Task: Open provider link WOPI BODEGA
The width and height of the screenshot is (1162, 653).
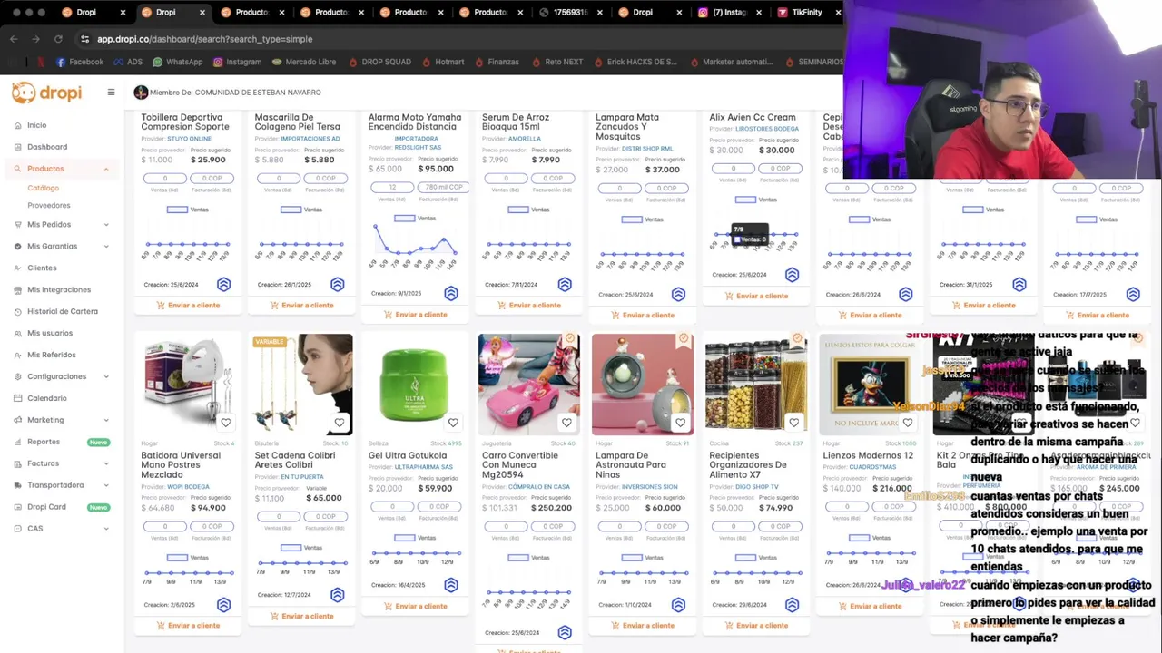Action: [188, 487]
